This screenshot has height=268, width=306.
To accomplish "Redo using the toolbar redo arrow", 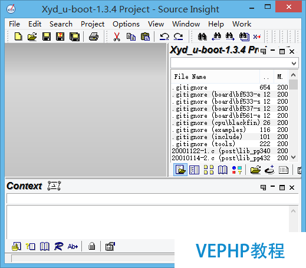I will tap(178, 37).
